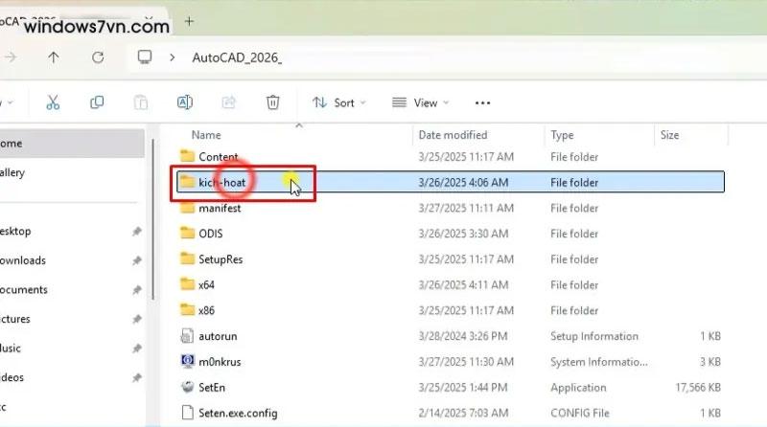The image size is (767, 427).
Task: Sort by the Name column header
Action: pos(206,135)
